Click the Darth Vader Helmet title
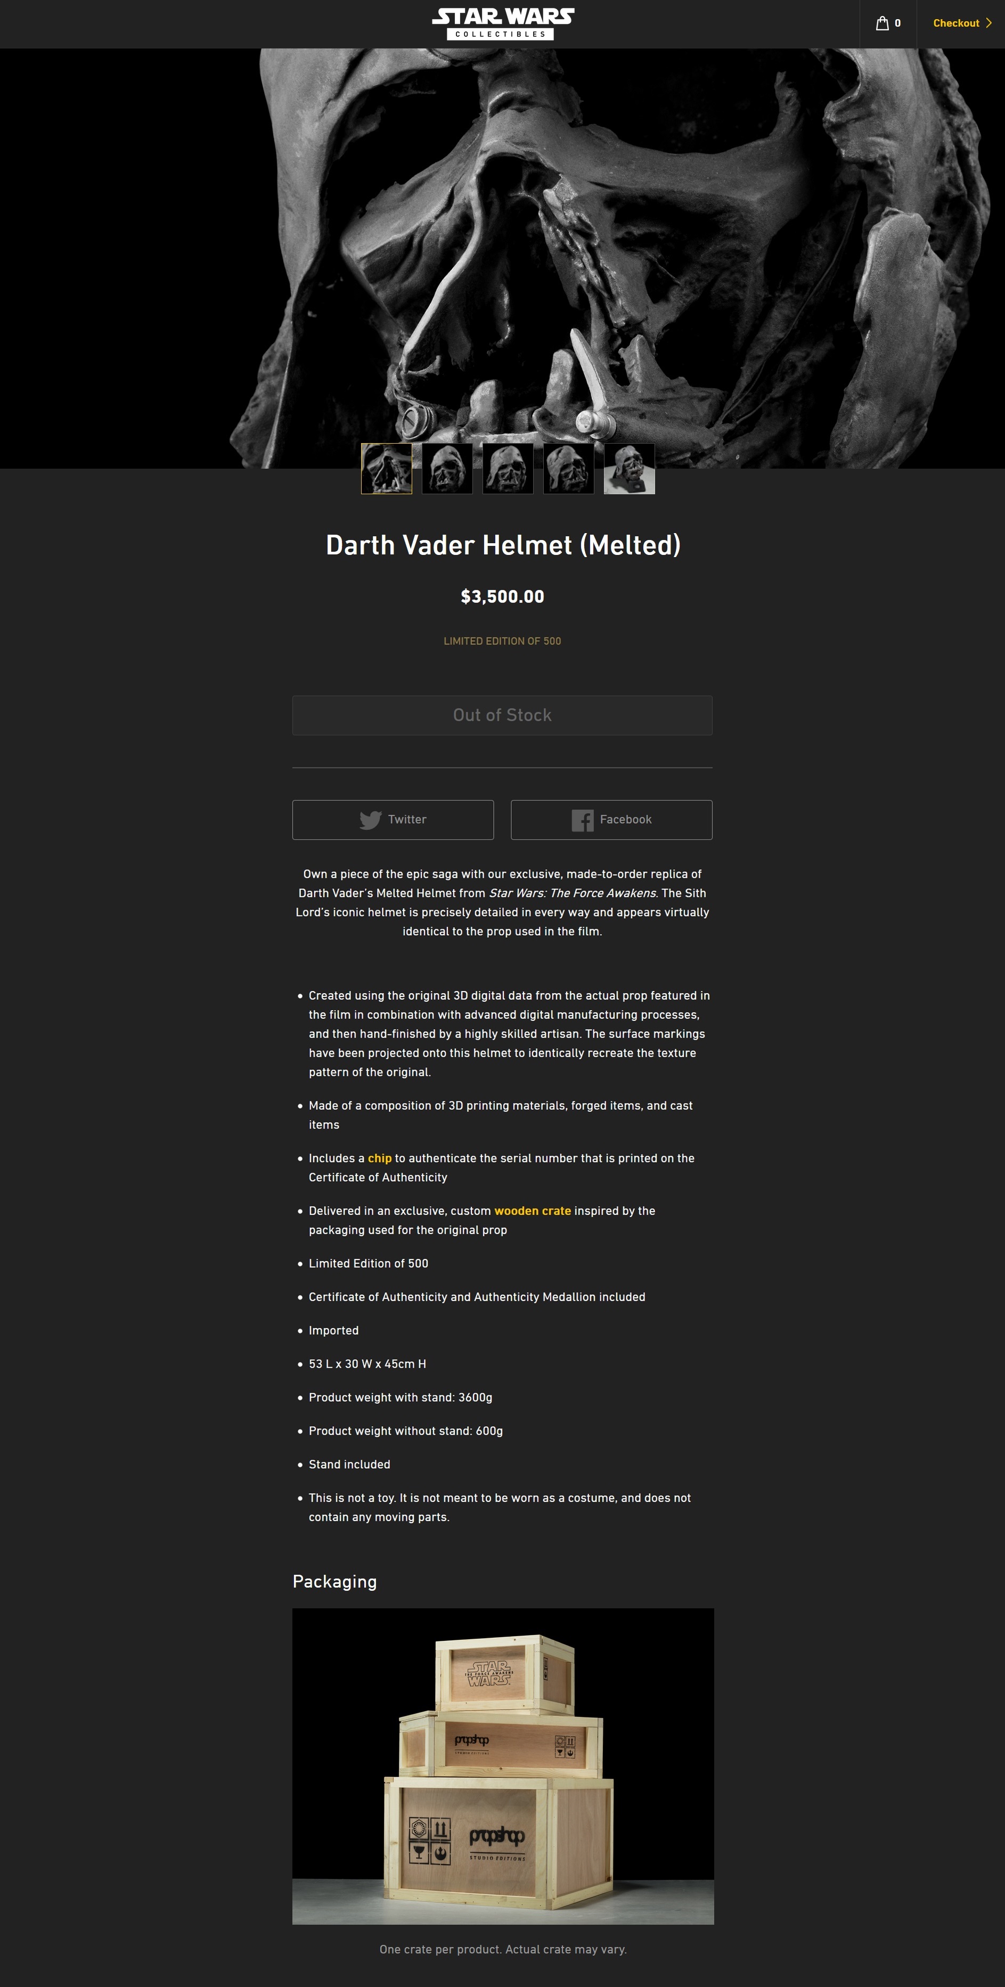The image size is (1005, 1987). pos(503,545)
